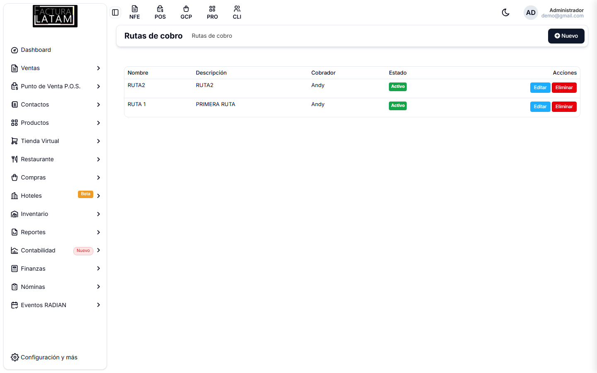
Task: Click the Hoteles building icon
Action: tap(15, 196)
